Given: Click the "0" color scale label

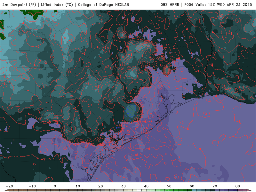Looking at the screenshot, I should point(55,186).
